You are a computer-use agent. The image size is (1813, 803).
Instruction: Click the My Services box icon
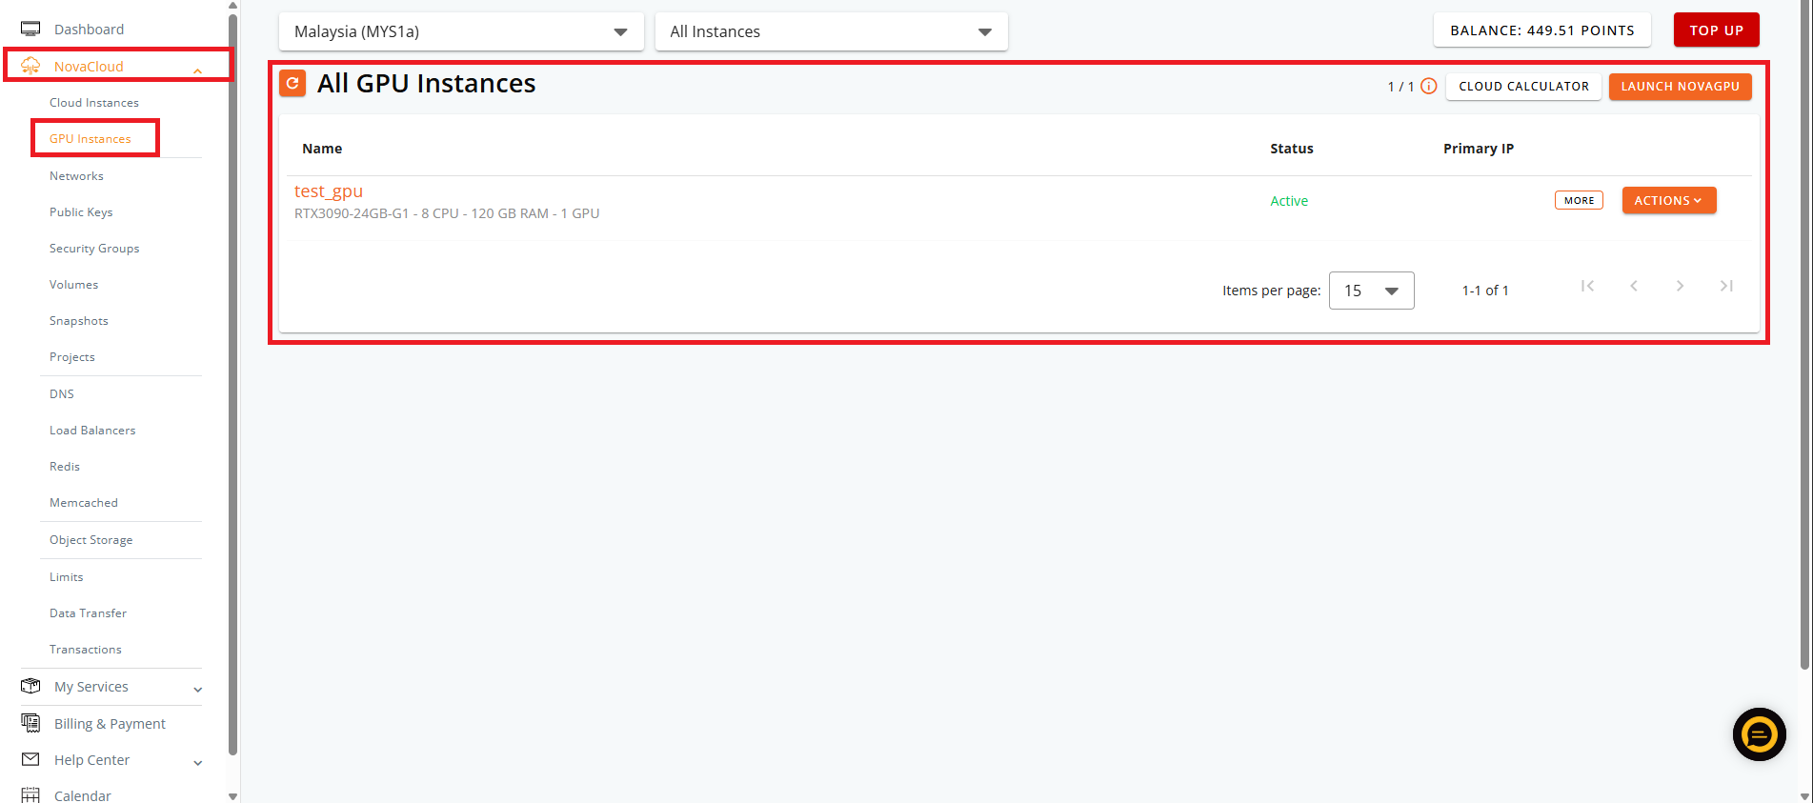pyautogui.click(x=30, y=686)
